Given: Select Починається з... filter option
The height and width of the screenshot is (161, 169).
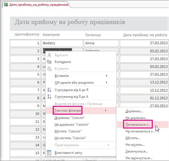Looking at the screenshot, I should pos(138,124).
